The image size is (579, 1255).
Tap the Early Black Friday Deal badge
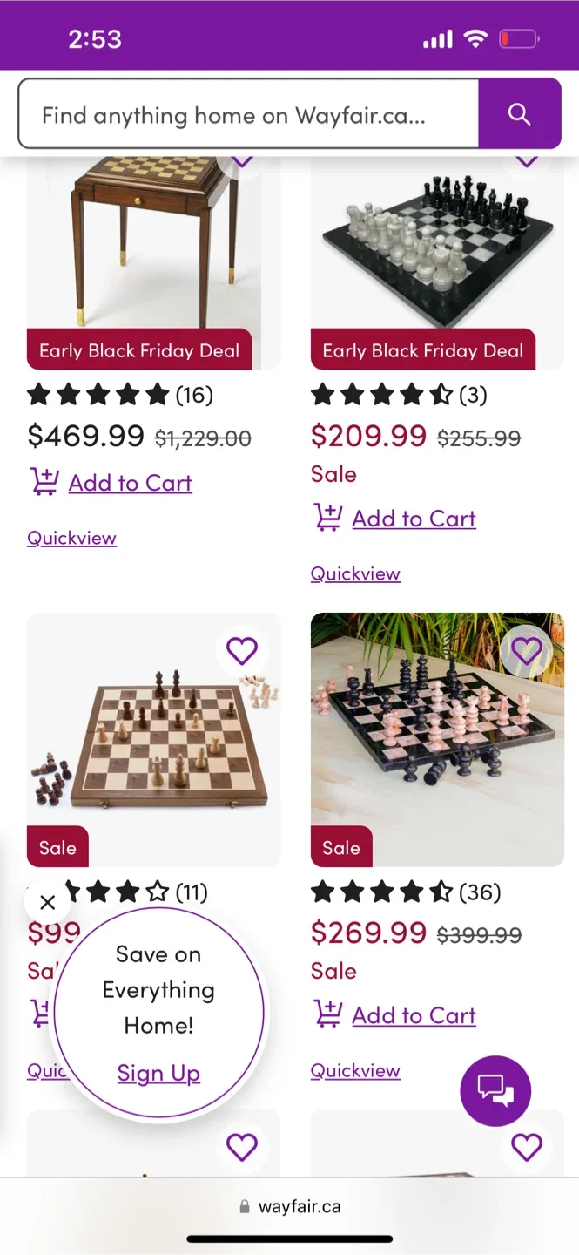139,350
